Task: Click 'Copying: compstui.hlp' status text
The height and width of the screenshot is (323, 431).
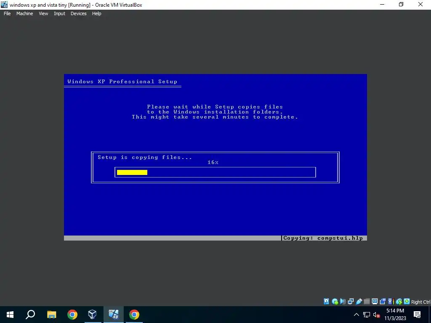Action: (x=323, y=238)
